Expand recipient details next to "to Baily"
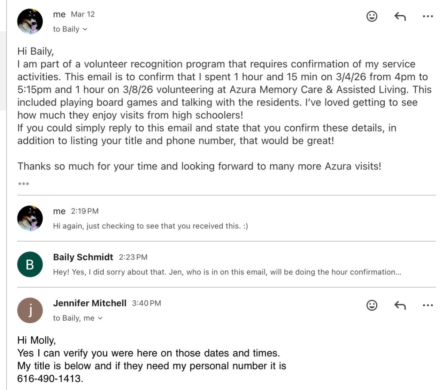The height and width of the screenshot is (390, 446). click(x=85, y=29)
